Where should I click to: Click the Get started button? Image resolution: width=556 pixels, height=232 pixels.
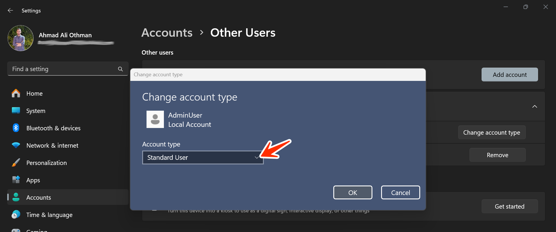tap(509, 206)
